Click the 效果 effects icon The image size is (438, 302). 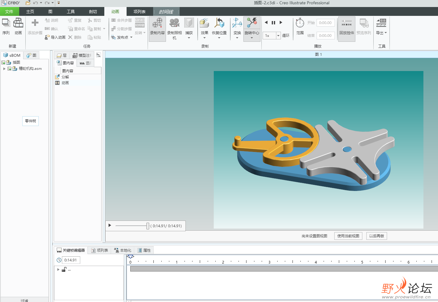[204, 23]
